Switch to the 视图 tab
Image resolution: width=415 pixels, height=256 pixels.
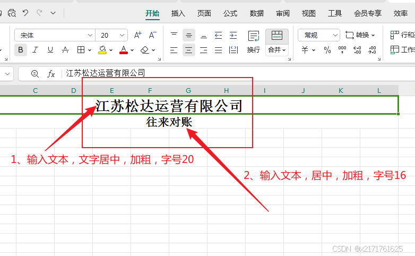pos(309,13)
